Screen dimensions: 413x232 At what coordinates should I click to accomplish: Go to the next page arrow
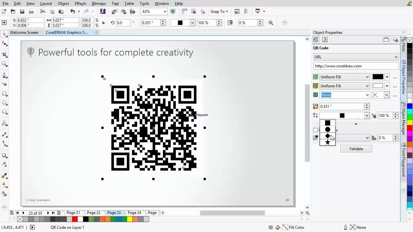coord(48,213)
